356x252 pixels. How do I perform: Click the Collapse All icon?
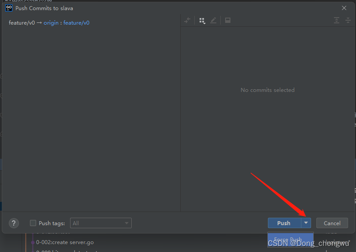point(348,20)
